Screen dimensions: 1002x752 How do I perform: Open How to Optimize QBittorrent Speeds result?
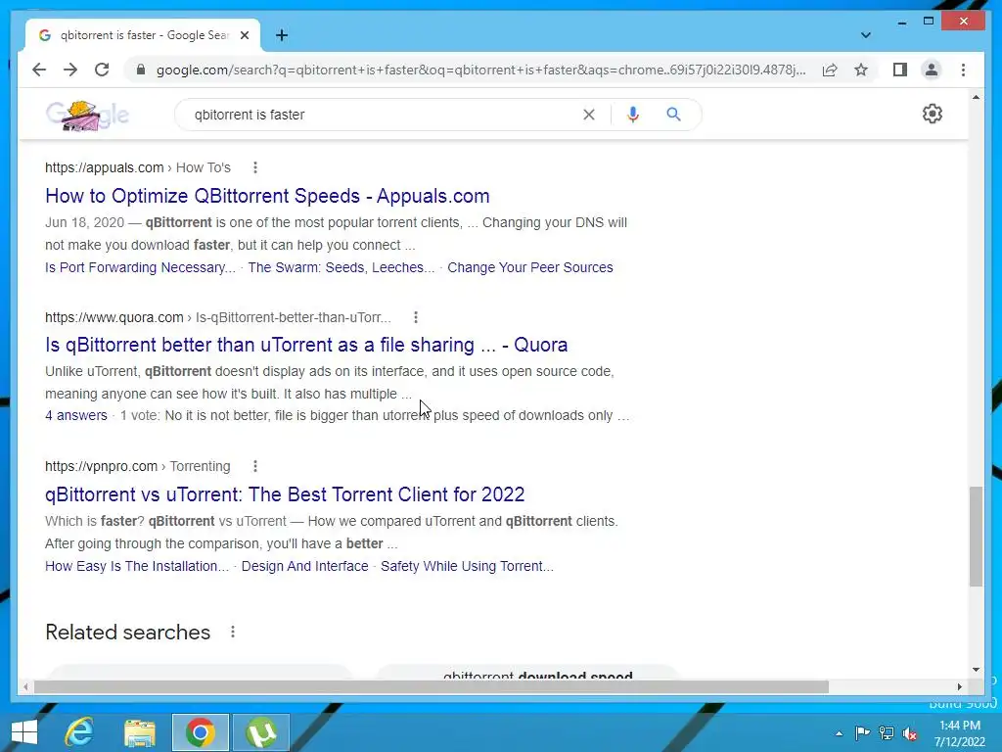[x=267, y=196]
